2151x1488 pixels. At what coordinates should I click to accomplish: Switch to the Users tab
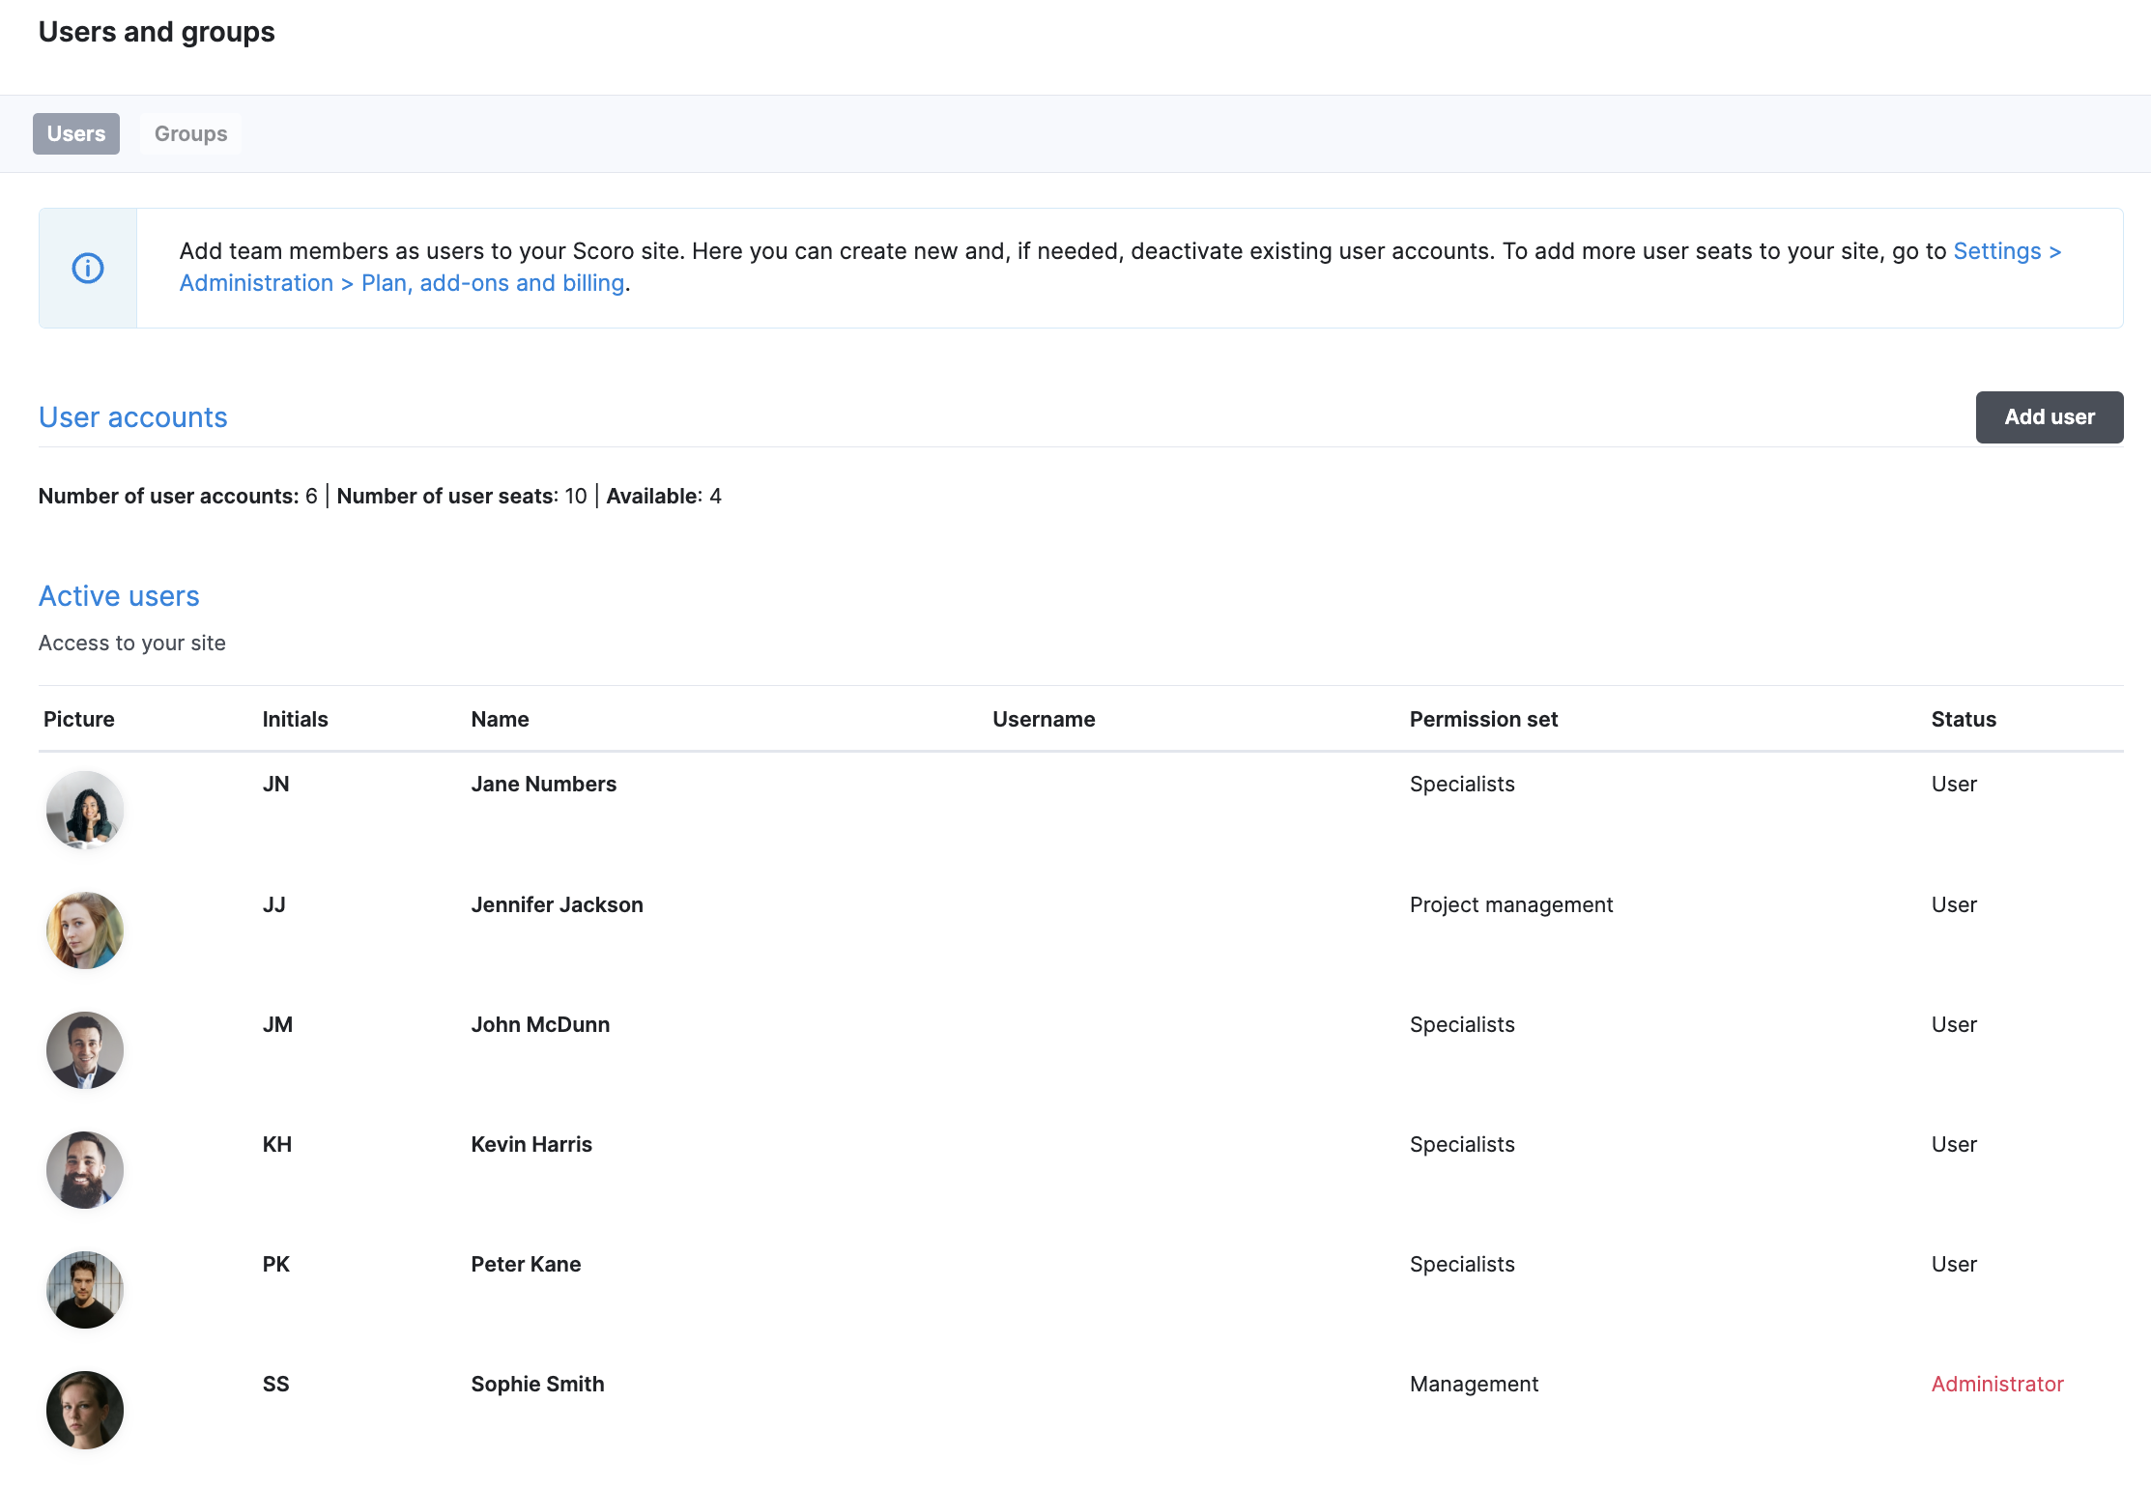coord(76,133)
